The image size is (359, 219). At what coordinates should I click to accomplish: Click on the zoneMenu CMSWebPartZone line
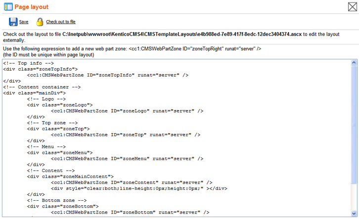click(x=127, y=159)
